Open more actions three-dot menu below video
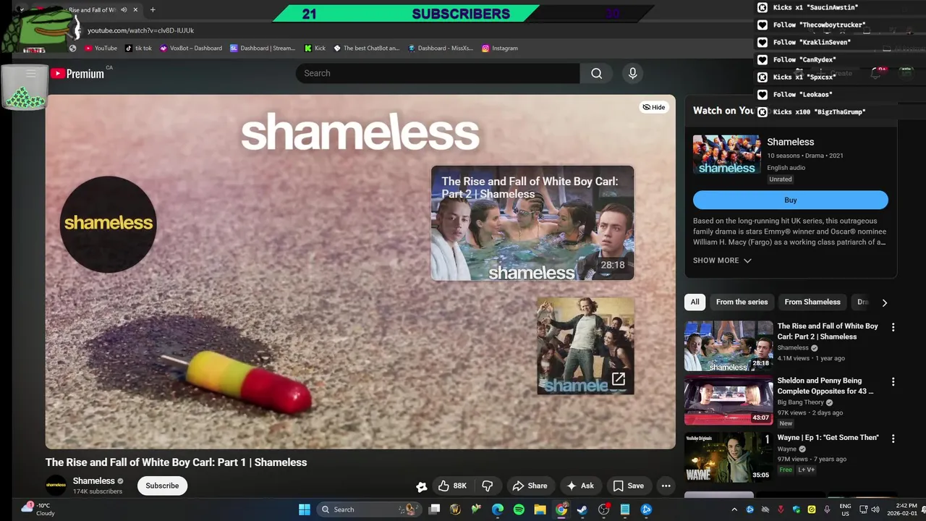 (666, 486)
